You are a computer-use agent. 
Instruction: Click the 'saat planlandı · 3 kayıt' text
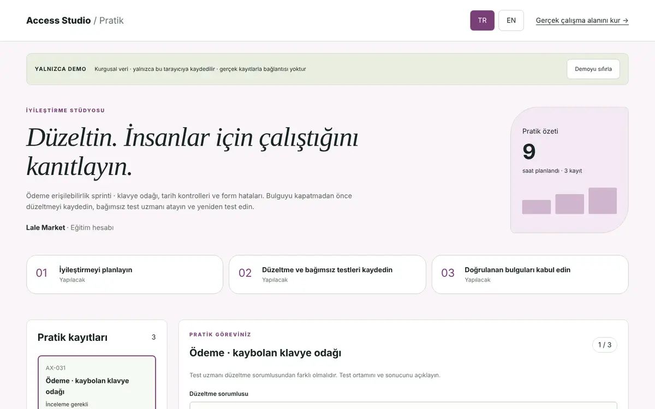coord(552,171)
